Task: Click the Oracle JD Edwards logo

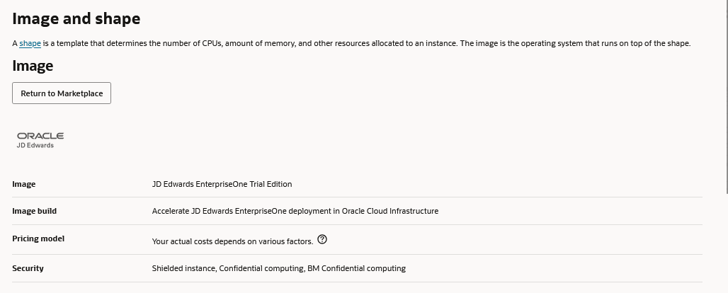Action: click(x=40, y=139)
